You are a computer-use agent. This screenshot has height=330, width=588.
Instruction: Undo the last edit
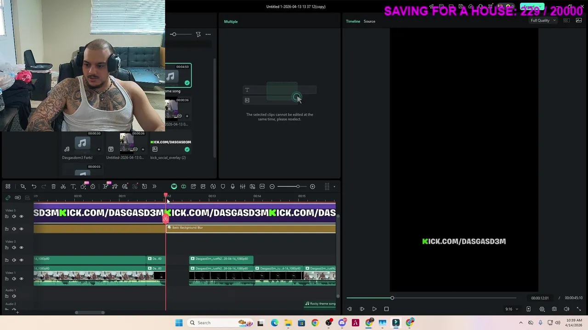(34, 187)
